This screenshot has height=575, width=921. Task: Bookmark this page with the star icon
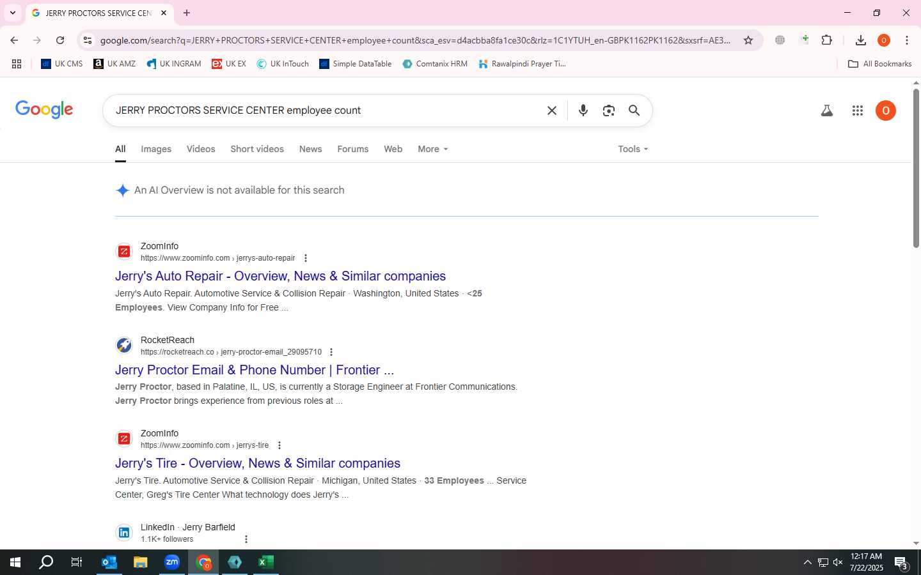[748, 40]
